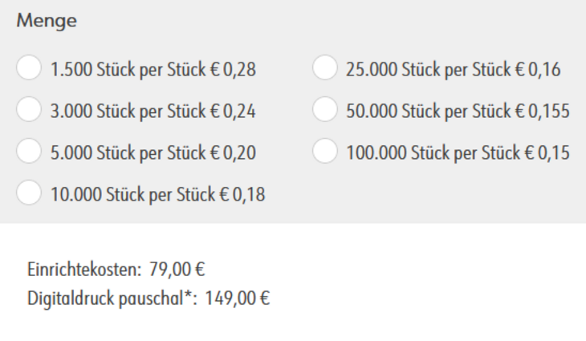Screen dimensions: 586x341
Task: Select the 1.500 Stück radio button
Action: 28,69
